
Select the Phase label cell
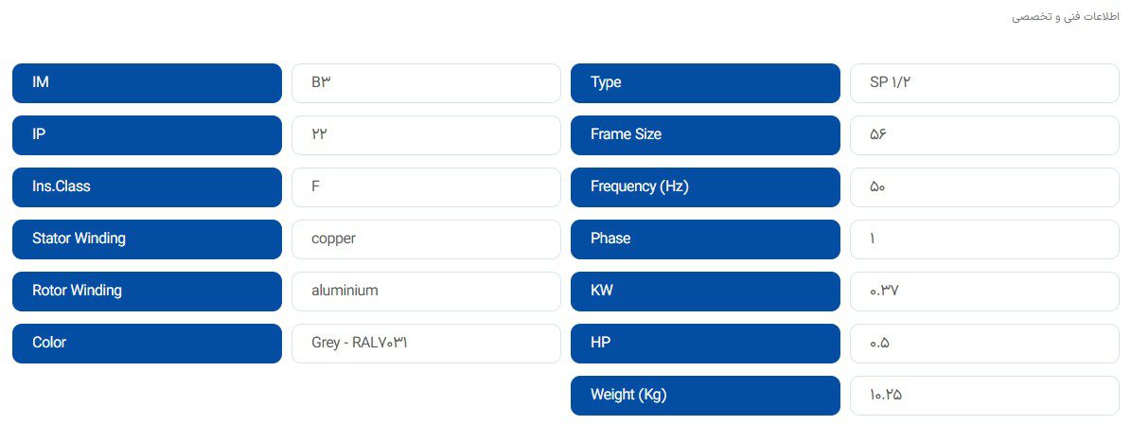click(705, 239)
